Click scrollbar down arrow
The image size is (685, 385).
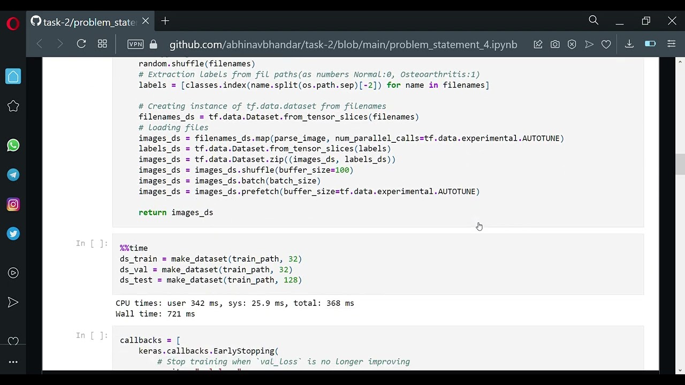click(x=680, y=369)
